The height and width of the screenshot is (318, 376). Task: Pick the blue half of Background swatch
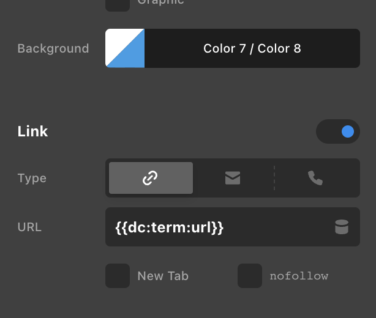135,56
